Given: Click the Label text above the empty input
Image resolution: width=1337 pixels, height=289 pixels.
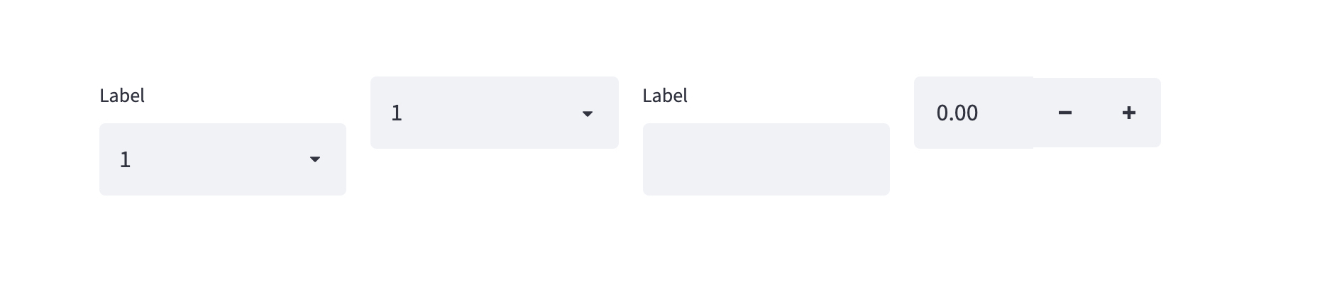Looking at the screenshot, I should (x=665, y=96).
